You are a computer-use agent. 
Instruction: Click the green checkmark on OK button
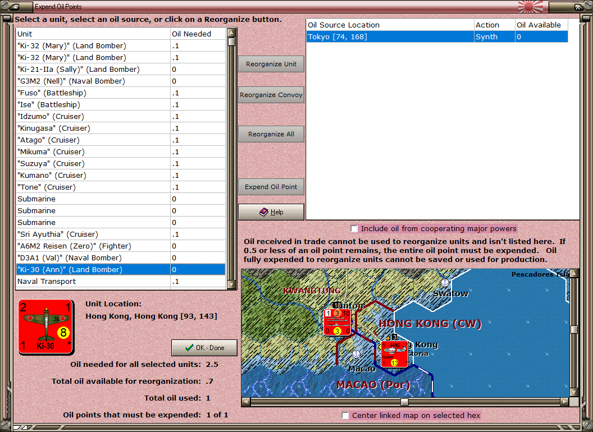[189, 348]
